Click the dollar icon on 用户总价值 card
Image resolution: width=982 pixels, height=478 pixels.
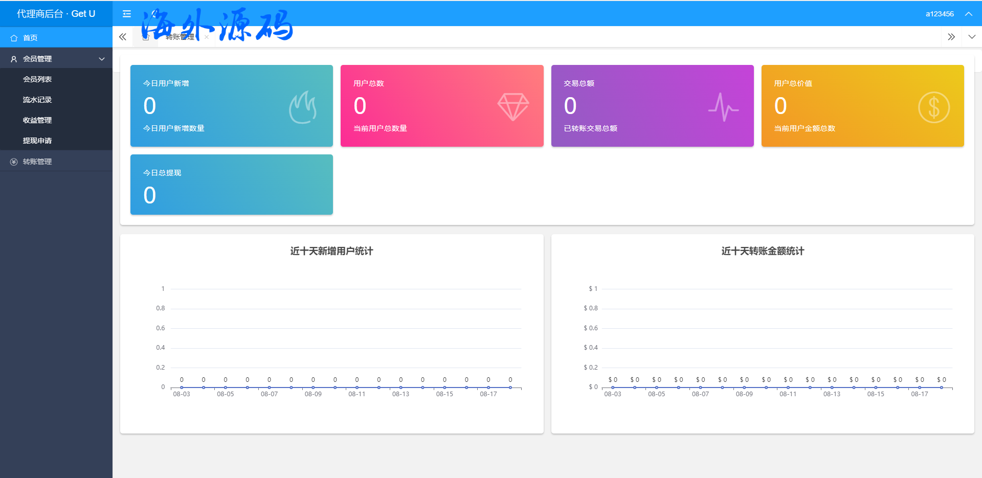pos(933,107)
